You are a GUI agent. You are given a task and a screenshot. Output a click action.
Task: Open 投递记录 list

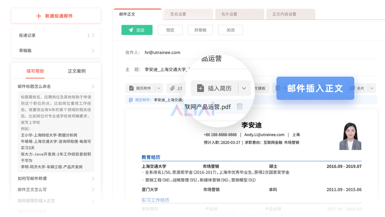pos(56,35)
